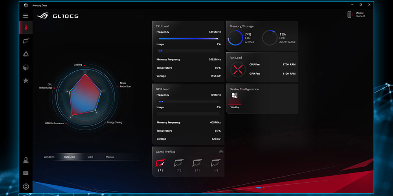
Task: Select game profile [4]
Action: 216,165
